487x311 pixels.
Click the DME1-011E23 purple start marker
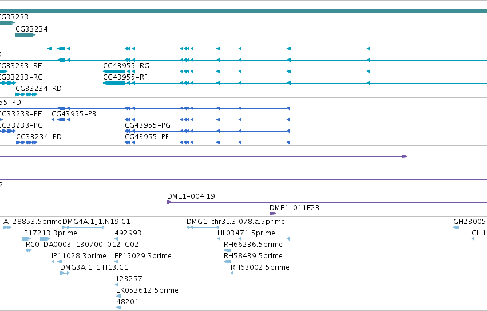(x=272, y=214)
